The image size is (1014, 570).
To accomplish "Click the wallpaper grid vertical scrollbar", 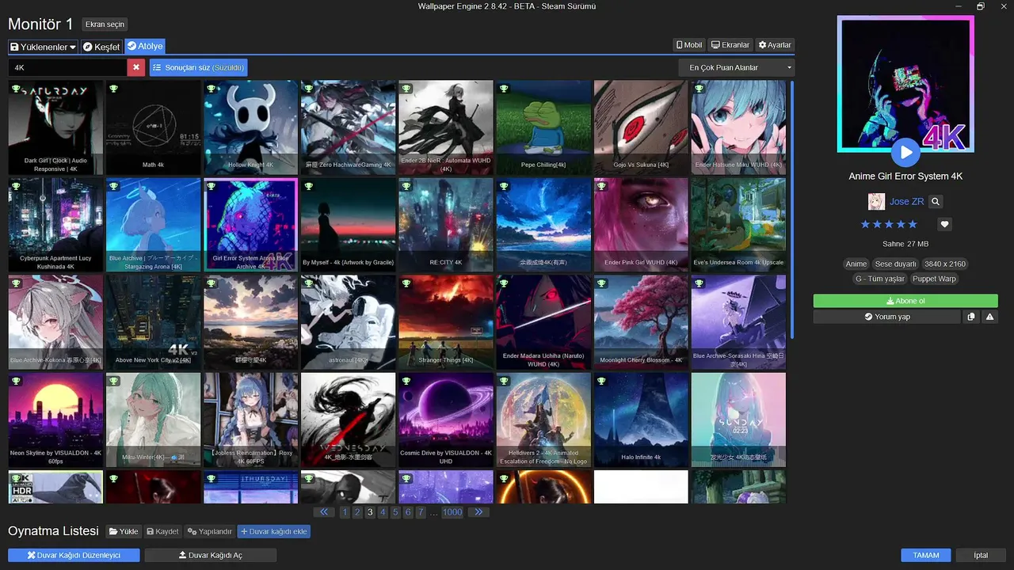I will [791, 210].
